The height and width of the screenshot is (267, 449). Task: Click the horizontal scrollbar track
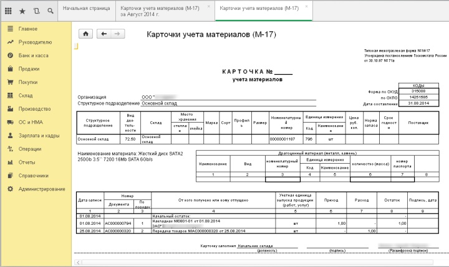point(257,262)
